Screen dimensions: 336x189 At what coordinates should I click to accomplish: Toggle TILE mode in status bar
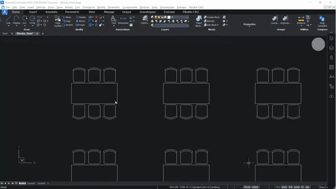pos(278,187)
